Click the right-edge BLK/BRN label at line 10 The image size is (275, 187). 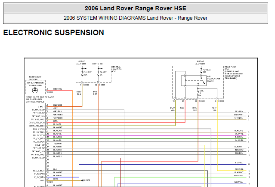click(x=239, y=153)
